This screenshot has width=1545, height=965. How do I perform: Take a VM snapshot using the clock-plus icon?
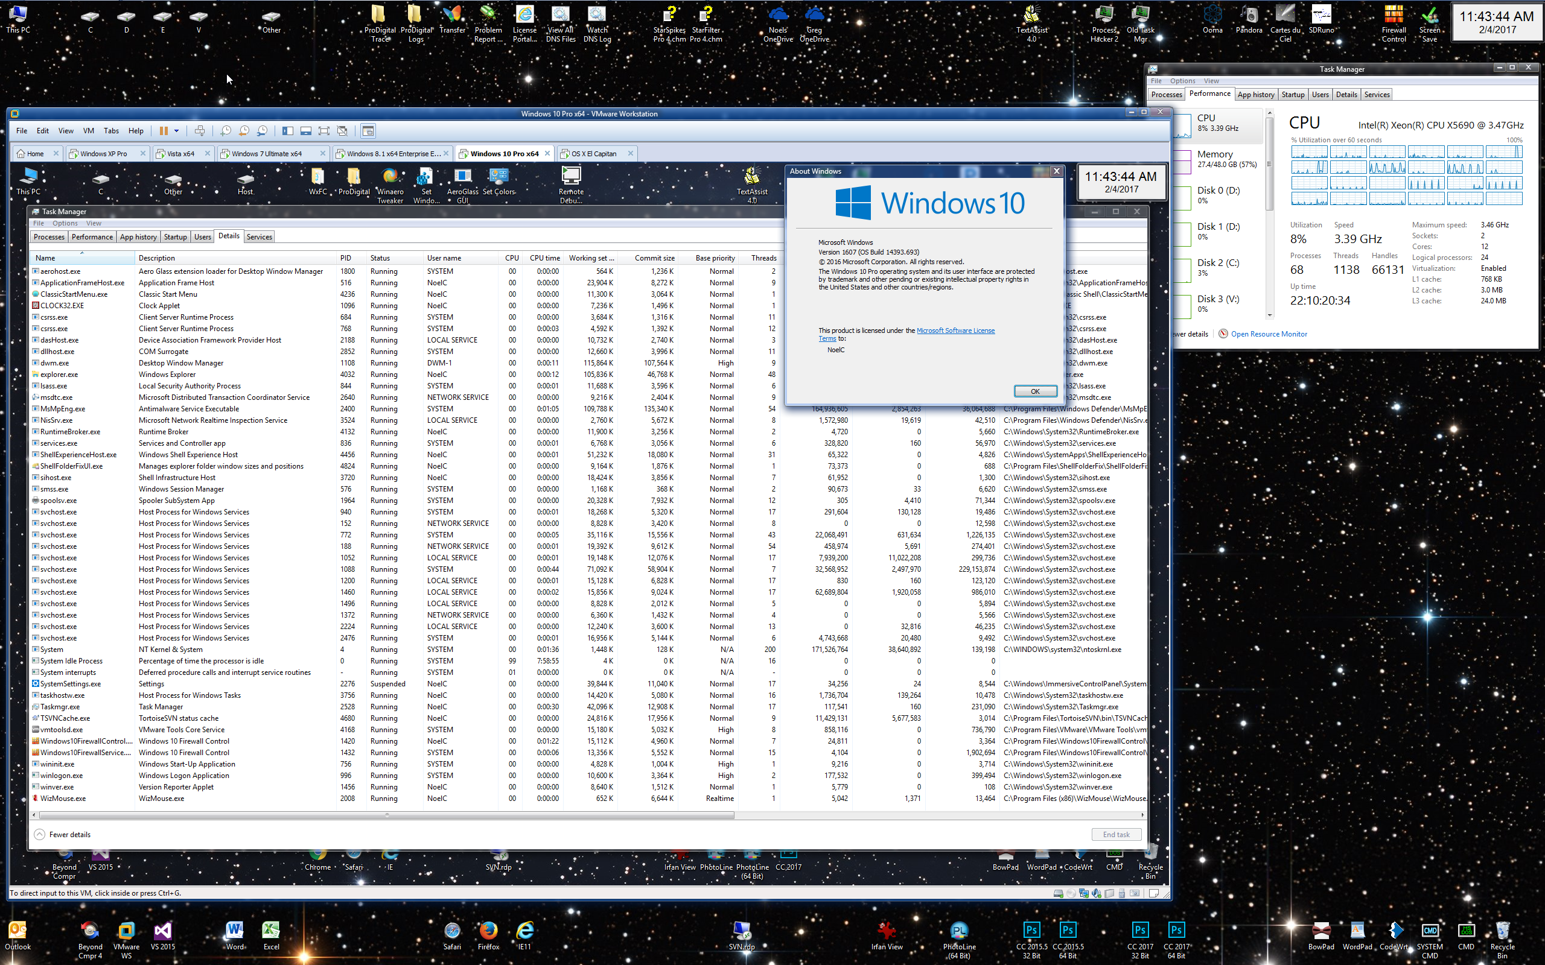(225, 131)
